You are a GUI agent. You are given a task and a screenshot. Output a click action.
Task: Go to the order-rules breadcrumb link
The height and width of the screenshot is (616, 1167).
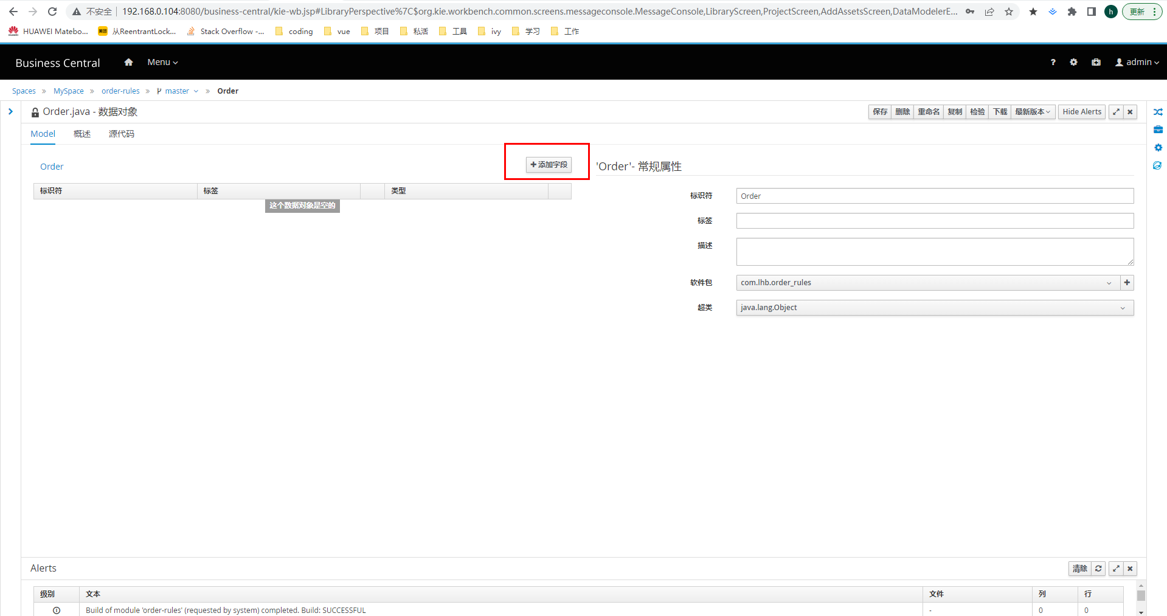tap(120, 91)
